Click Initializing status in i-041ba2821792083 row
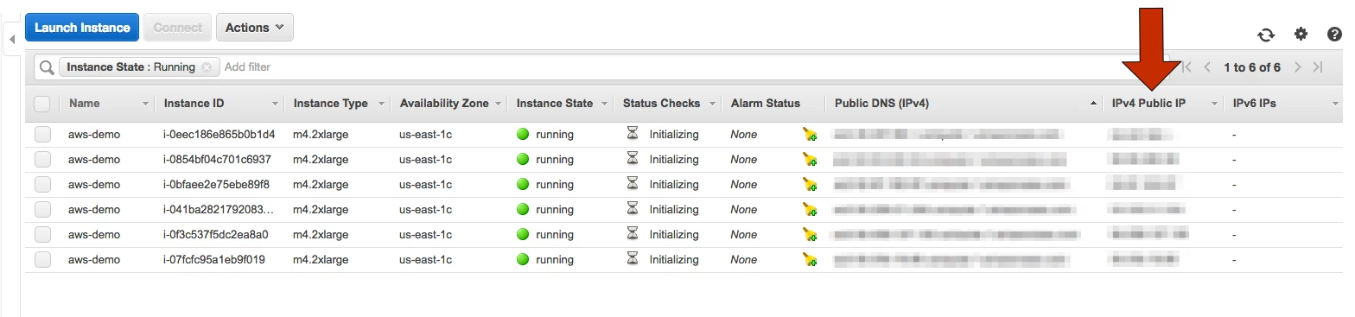This screenshot has width=1355, height=317. 674,209
